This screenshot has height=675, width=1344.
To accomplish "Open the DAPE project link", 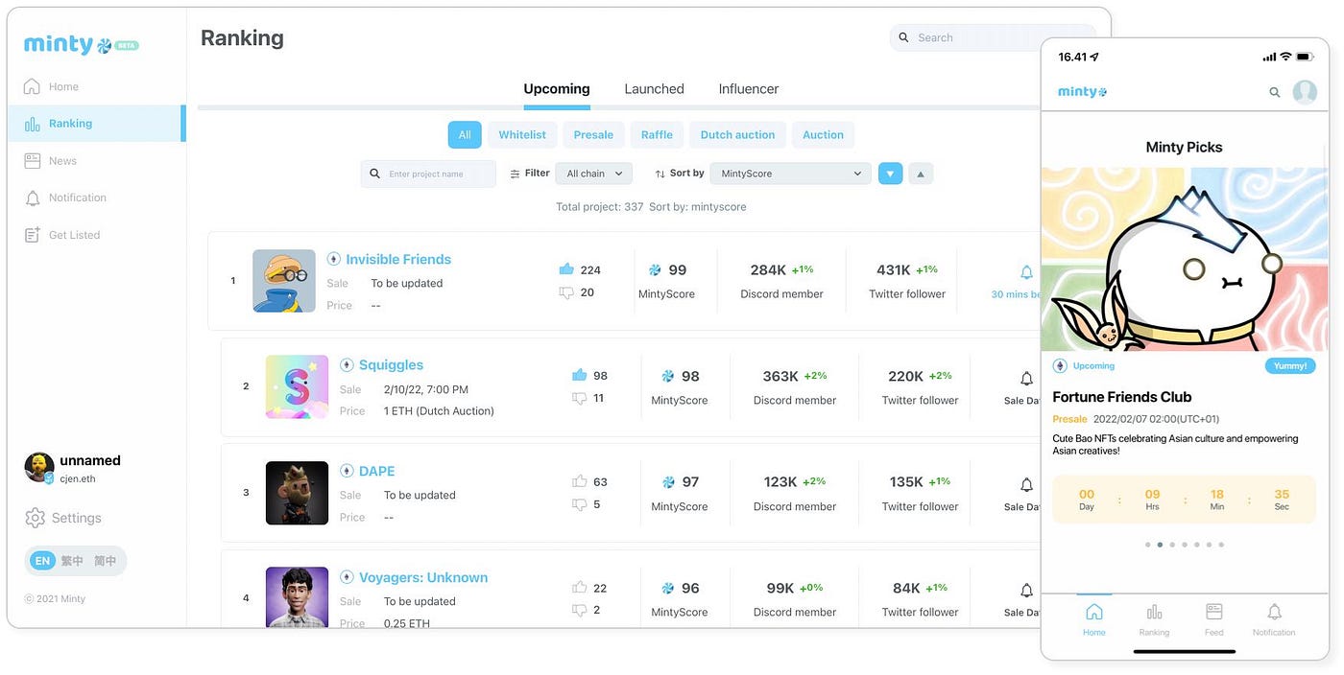I will [x=377, y=472].
